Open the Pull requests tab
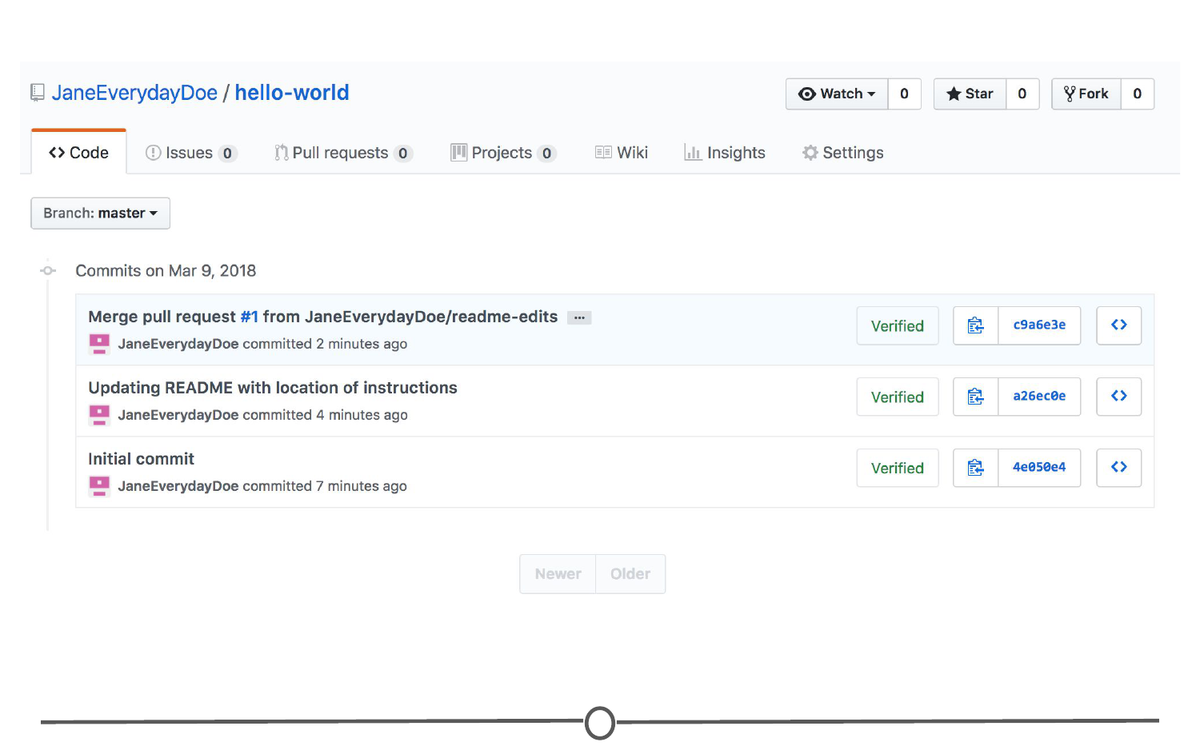 pos(341,153)
